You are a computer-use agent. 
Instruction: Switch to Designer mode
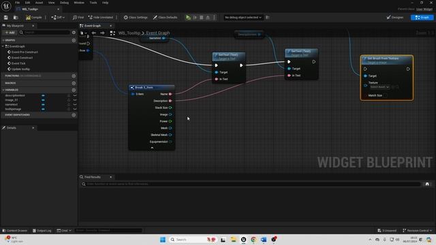[395, 18]
